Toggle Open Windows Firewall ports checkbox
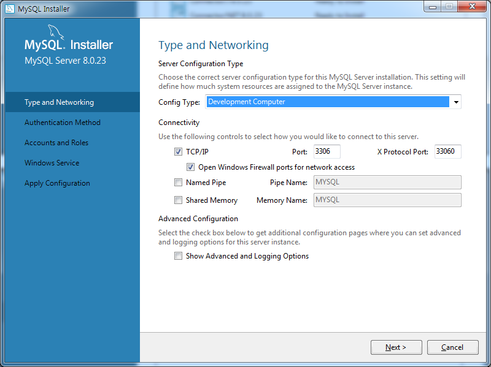Image resolution: width=491 pixels, height=367 pixels. pyautogui.click(x=190, y=167)
